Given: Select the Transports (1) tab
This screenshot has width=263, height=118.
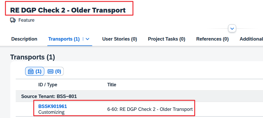Looking at the screenshot, I should click(x=64, y=39).
